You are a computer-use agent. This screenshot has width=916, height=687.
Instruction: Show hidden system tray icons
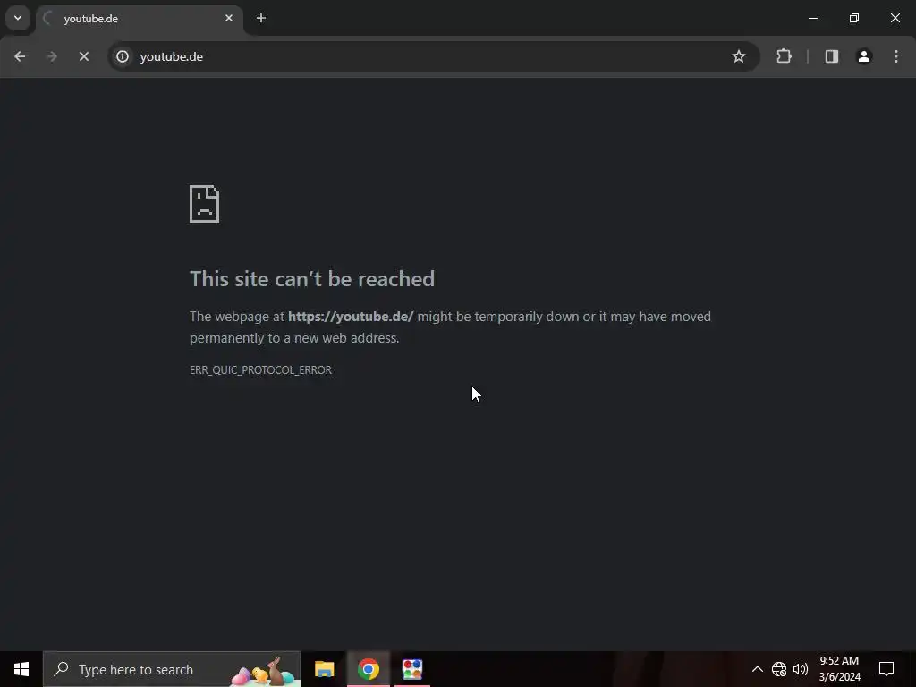(757, 669)
